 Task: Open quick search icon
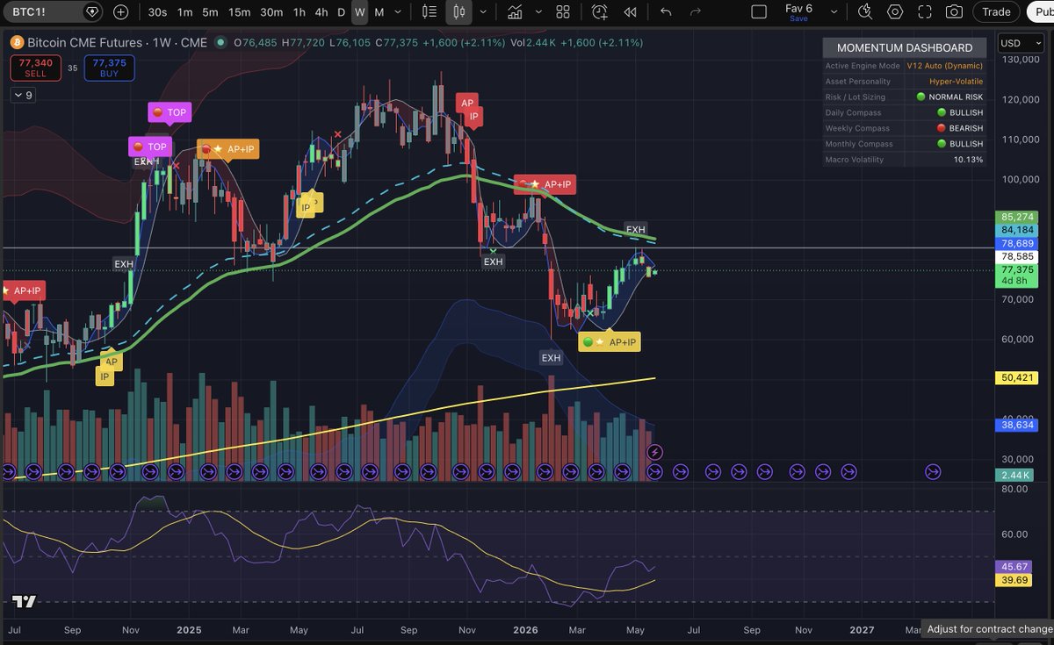point(865,12)
